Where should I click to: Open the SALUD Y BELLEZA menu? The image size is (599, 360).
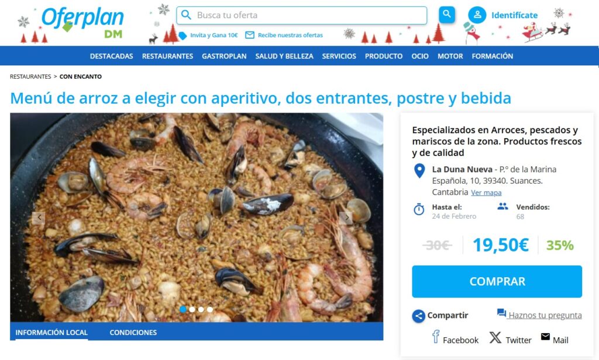284,56
